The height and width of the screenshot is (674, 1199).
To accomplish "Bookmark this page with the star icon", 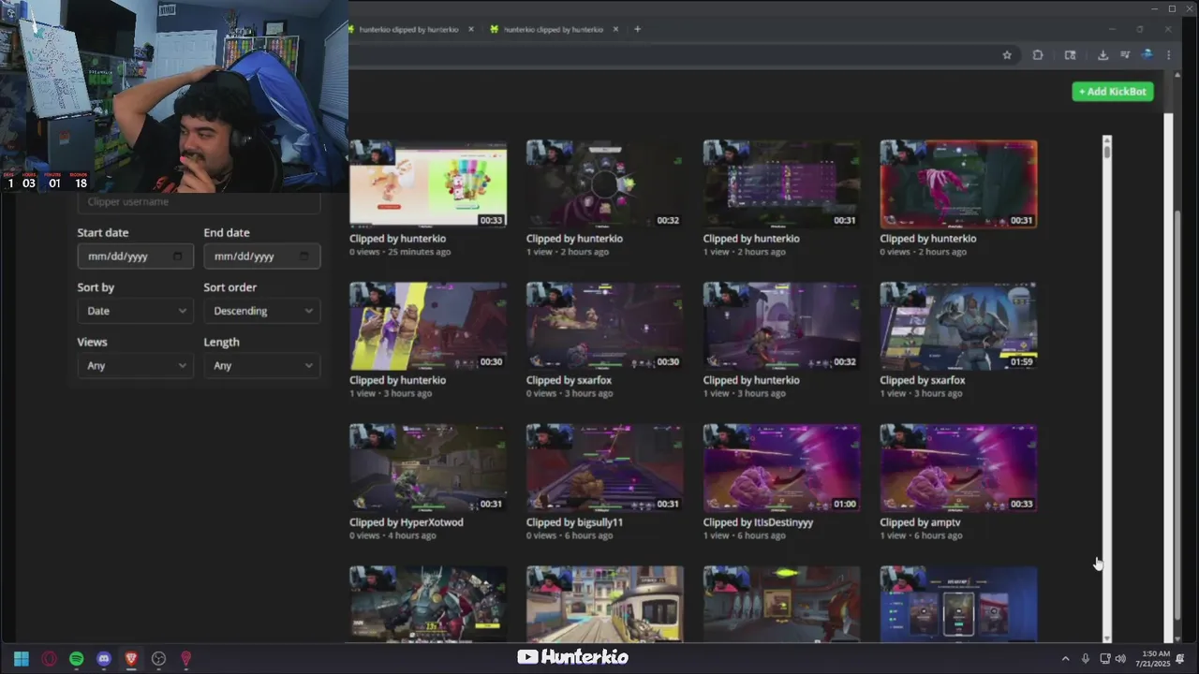I will [x=1007, y=55].
